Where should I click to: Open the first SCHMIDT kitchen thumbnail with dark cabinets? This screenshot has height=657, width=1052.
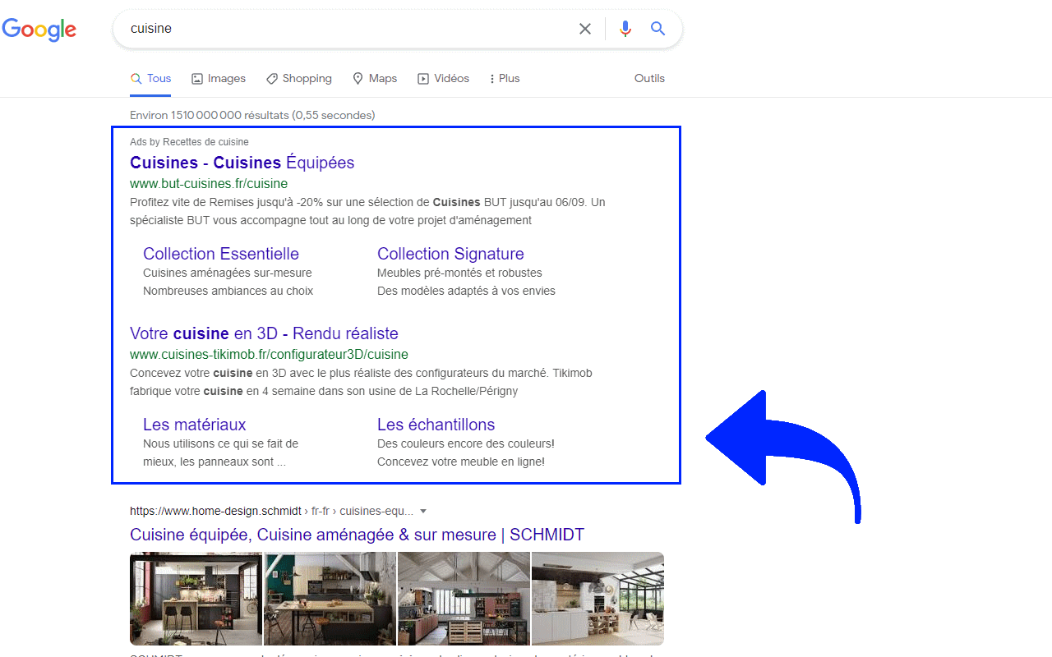196,599
